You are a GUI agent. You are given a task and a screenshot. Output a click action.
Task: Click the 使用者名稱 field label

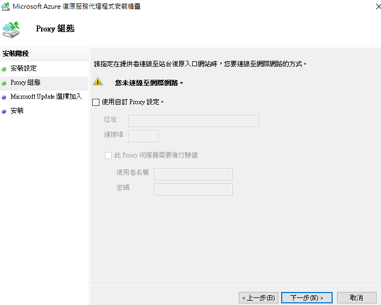click(132, 172)
